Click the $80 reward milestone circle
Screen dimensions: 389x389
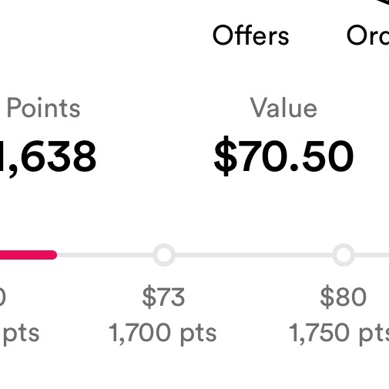click(x=344, y=255)
